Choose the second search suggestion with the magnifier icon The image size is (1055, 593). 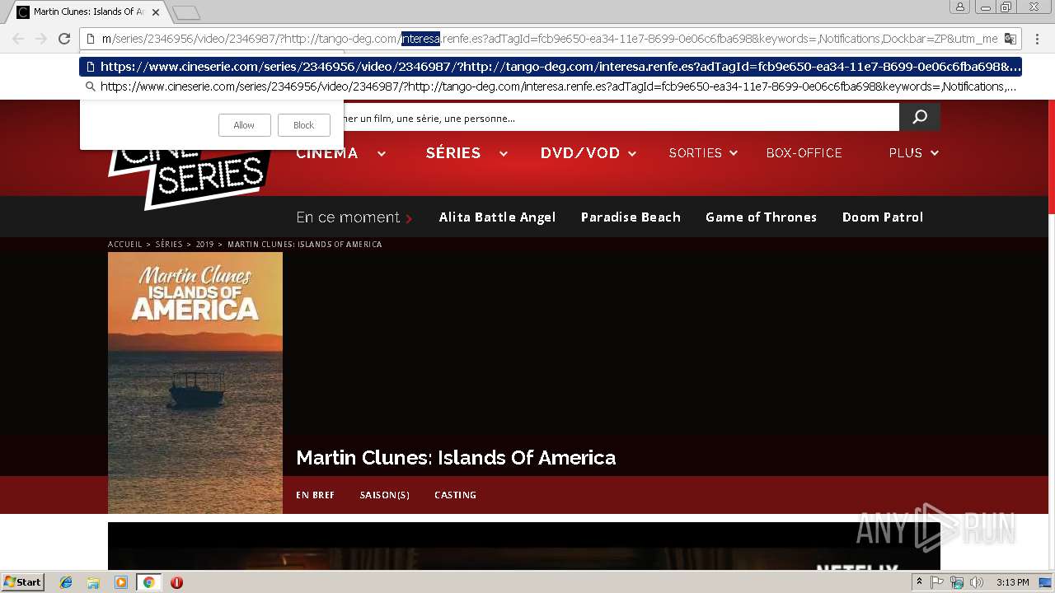coord(551,86)
